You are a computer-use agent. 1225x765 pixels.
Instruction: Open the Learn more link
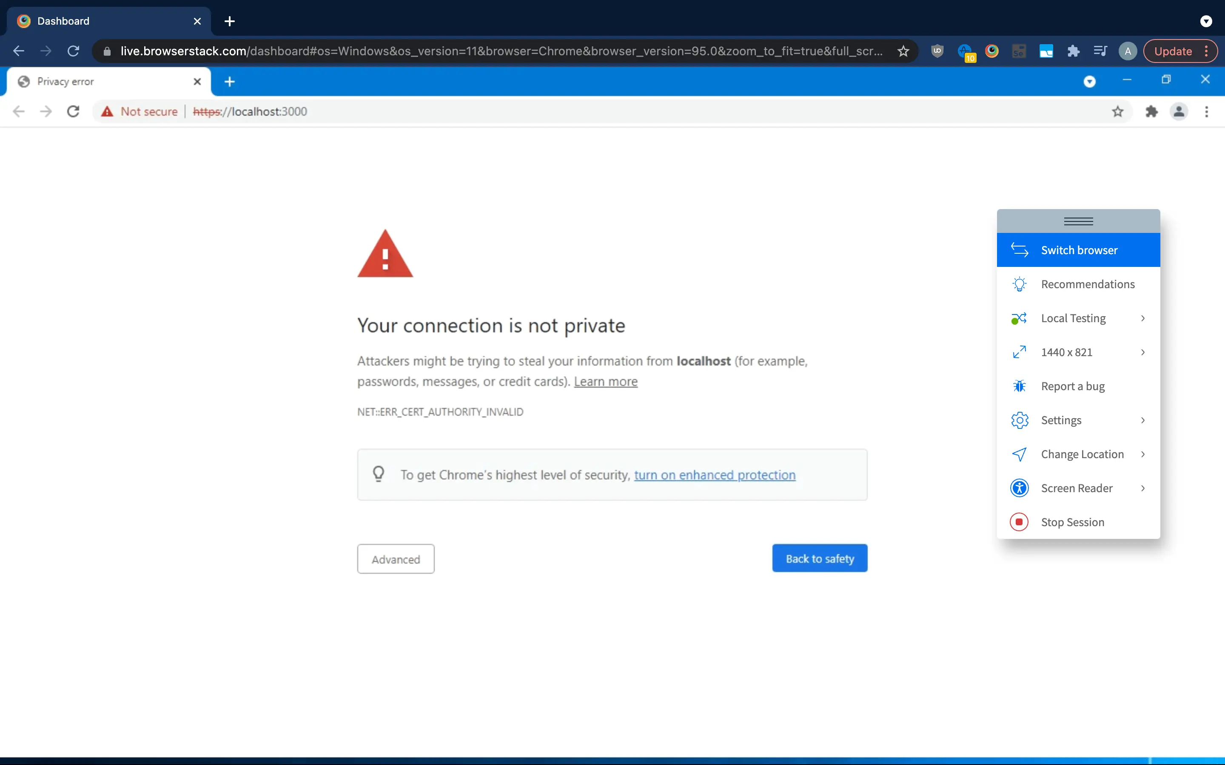(x=605, y=382)
